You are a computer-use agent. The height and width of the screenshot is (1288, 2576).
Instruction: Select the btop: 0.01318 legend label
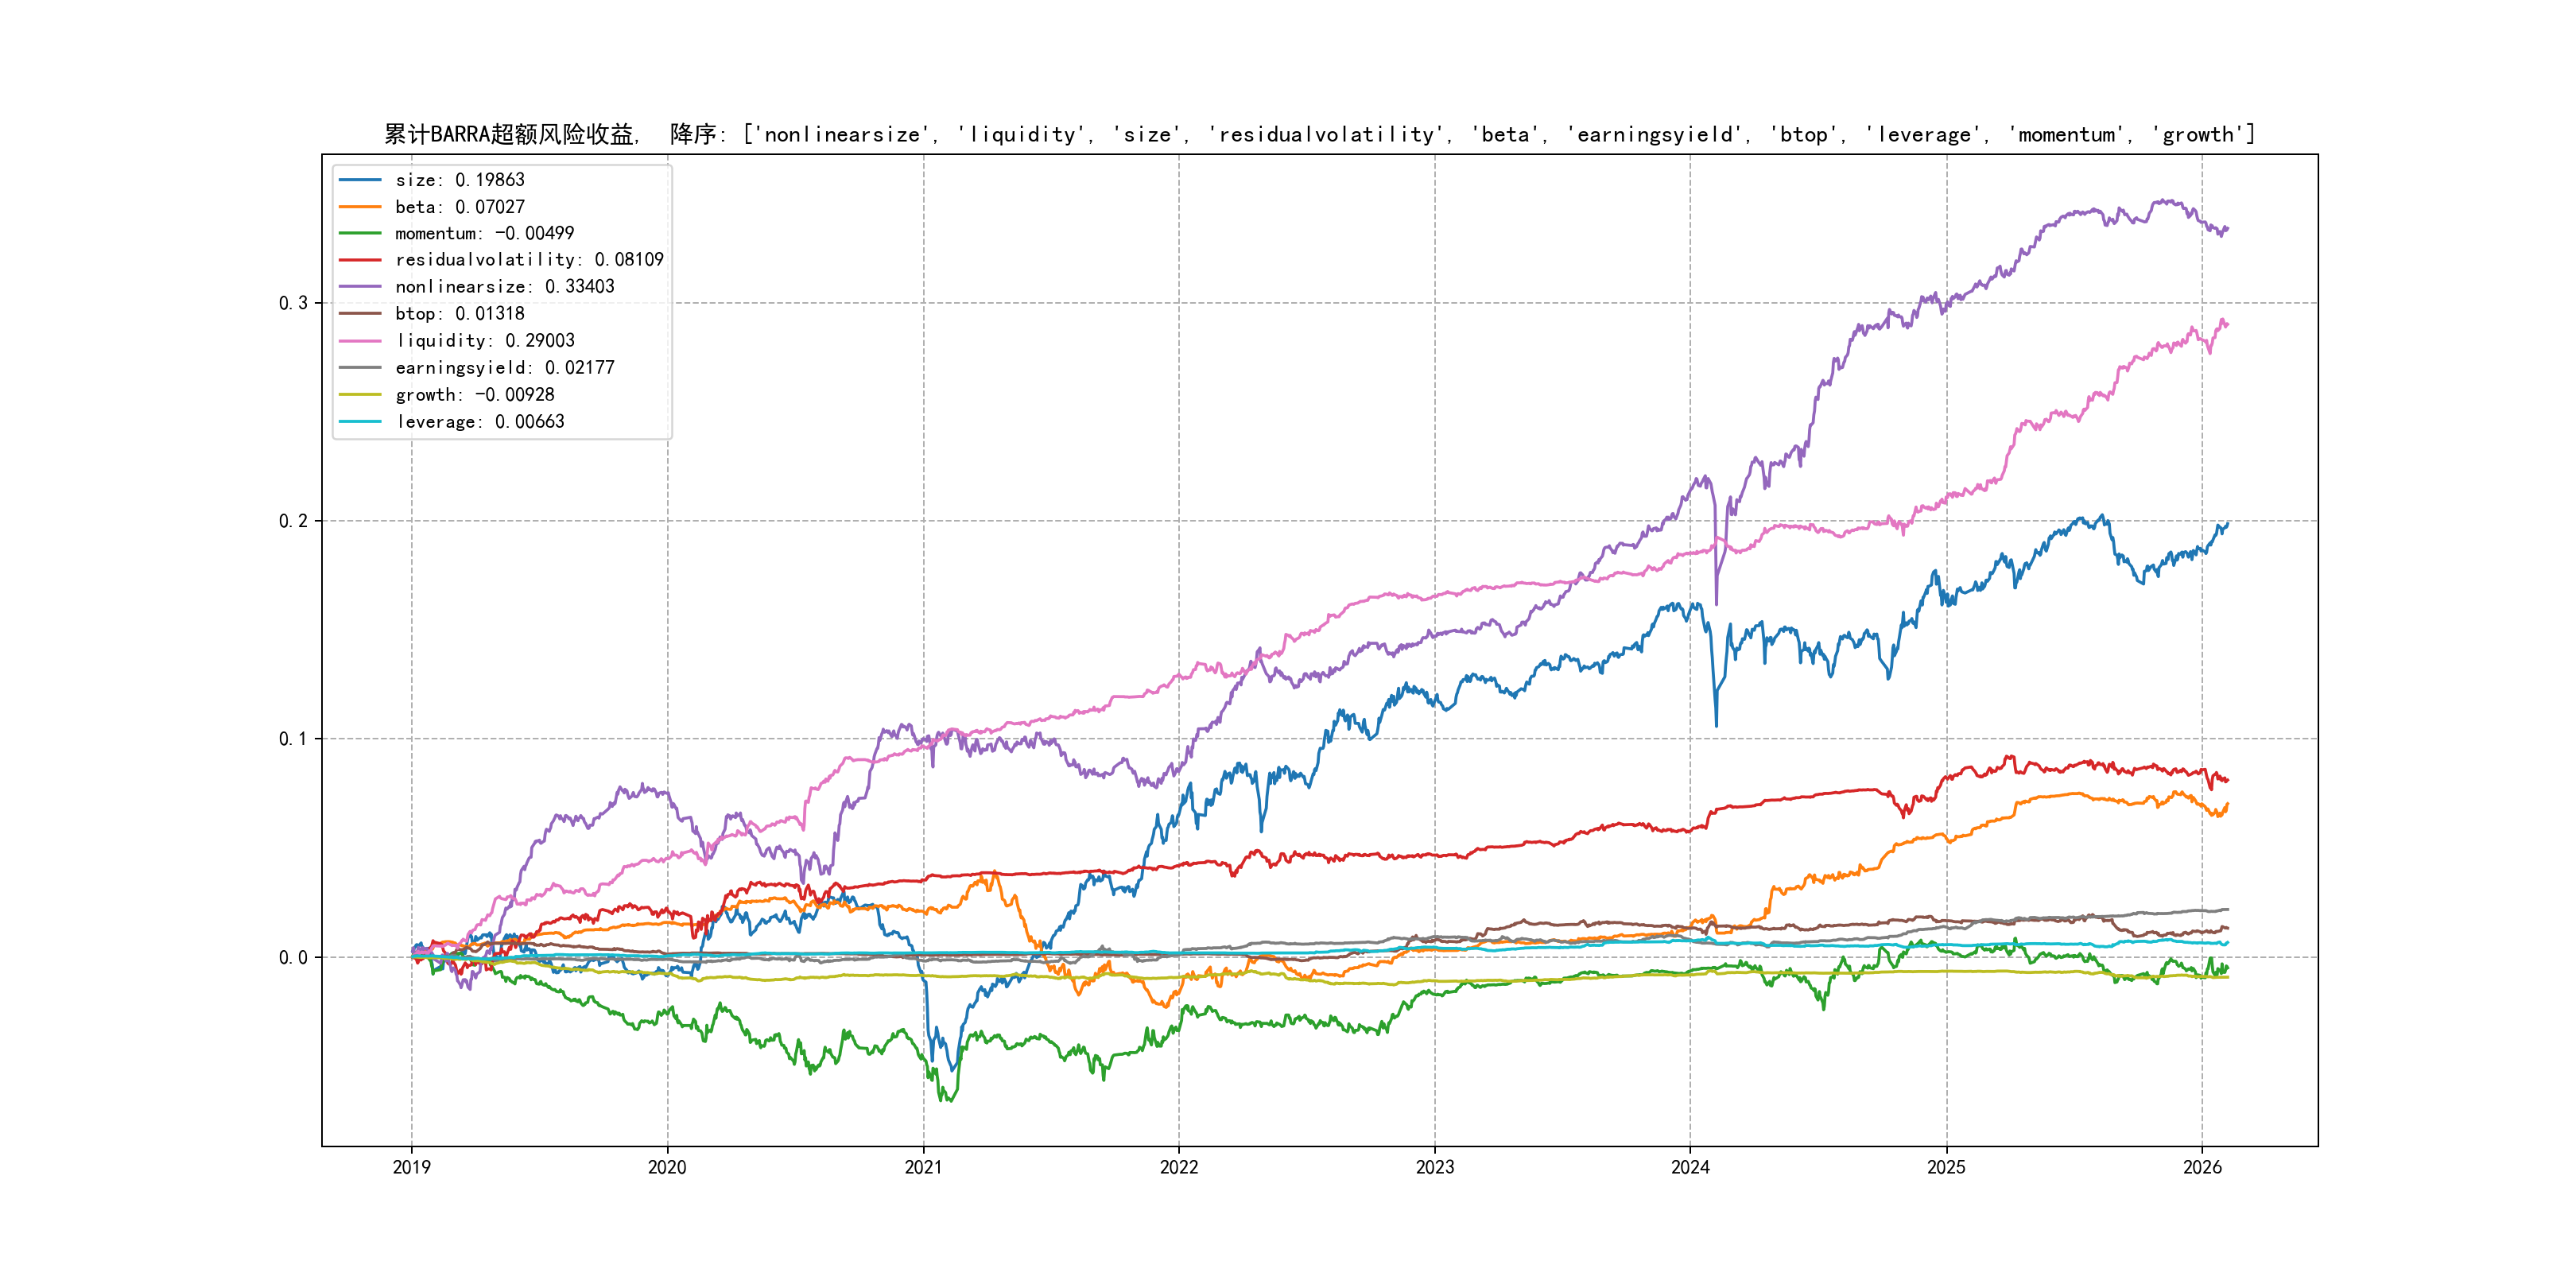pos(459,314)
